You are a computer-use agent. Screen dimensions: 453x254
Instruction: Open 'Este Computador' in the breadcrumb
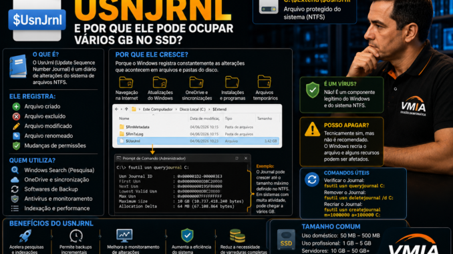[158, 109]
